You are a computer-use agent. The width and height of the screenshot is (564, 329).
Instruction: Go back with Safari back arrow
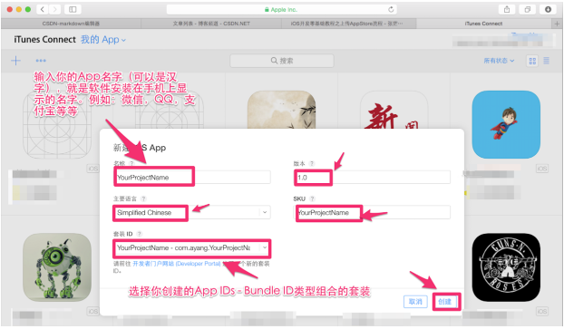pos(43,9)
